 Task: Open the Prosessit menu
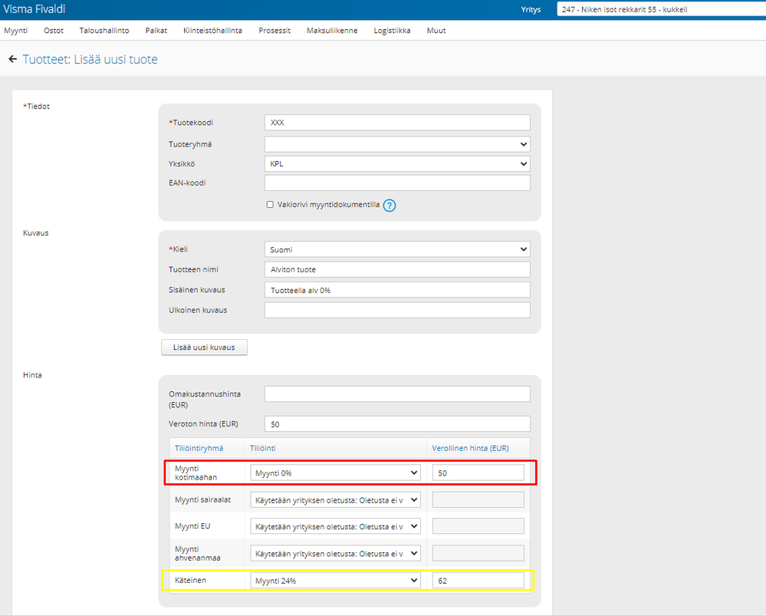point(275,31)
